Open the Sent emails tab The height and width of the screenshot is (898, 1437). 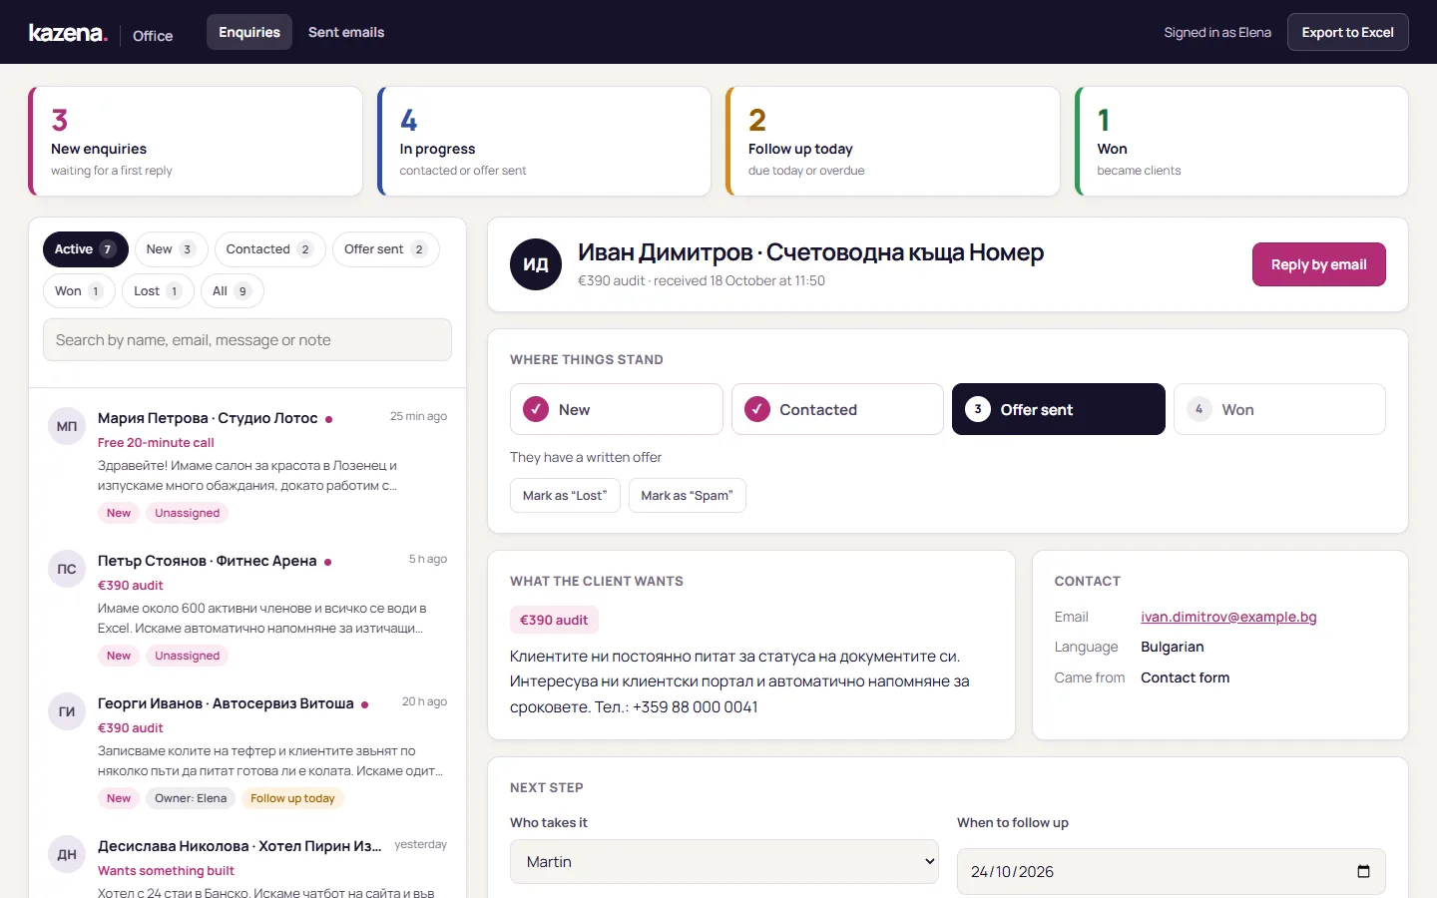pyautogui.click(x=346, y=32)
